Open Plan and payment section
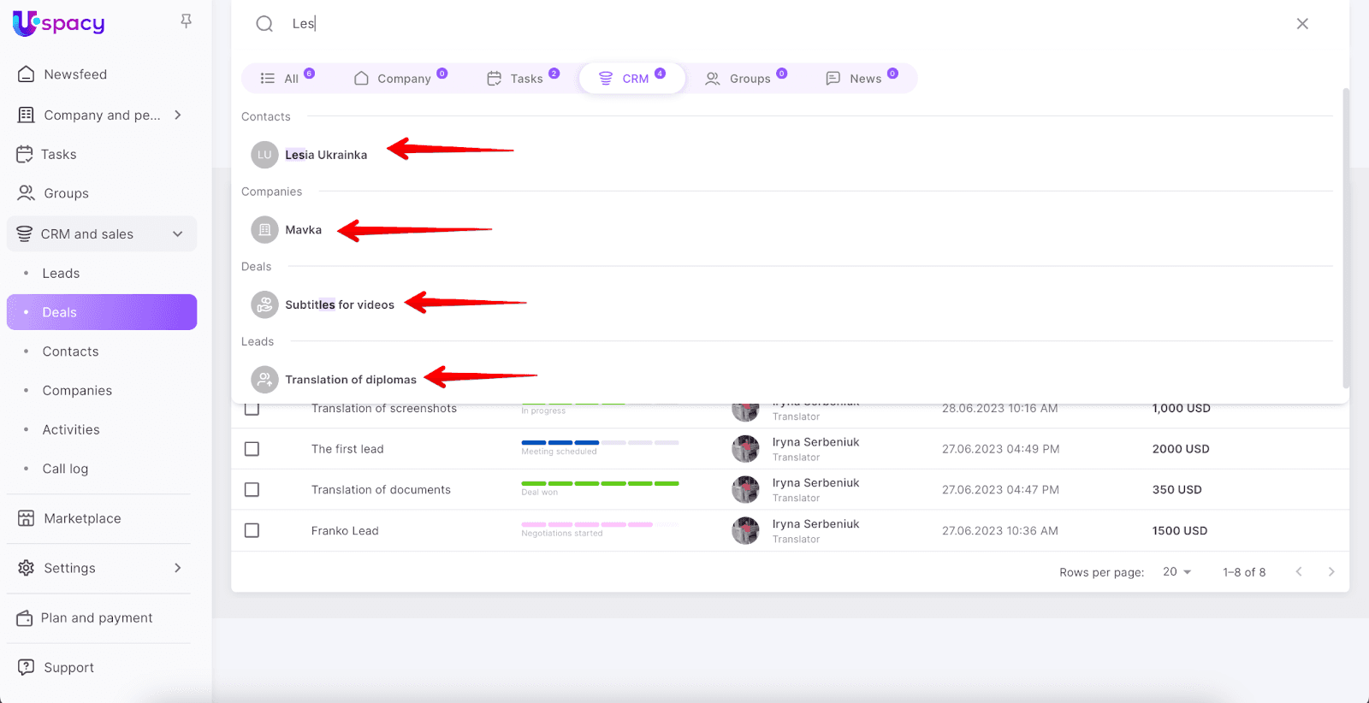Image resolution: width=1369 pixels, height=703 pixels. click(x=96, y=617)
